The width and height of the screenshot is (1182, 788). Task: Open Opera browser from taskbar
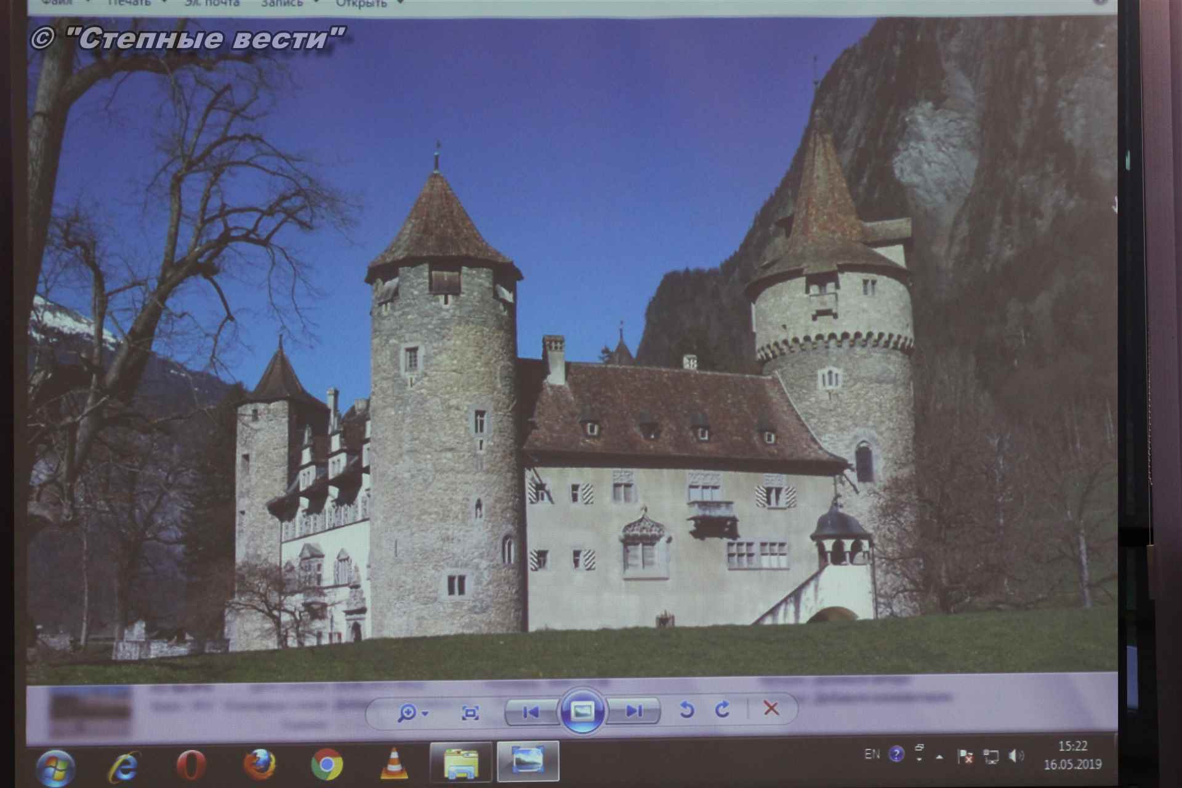(191, 766)
